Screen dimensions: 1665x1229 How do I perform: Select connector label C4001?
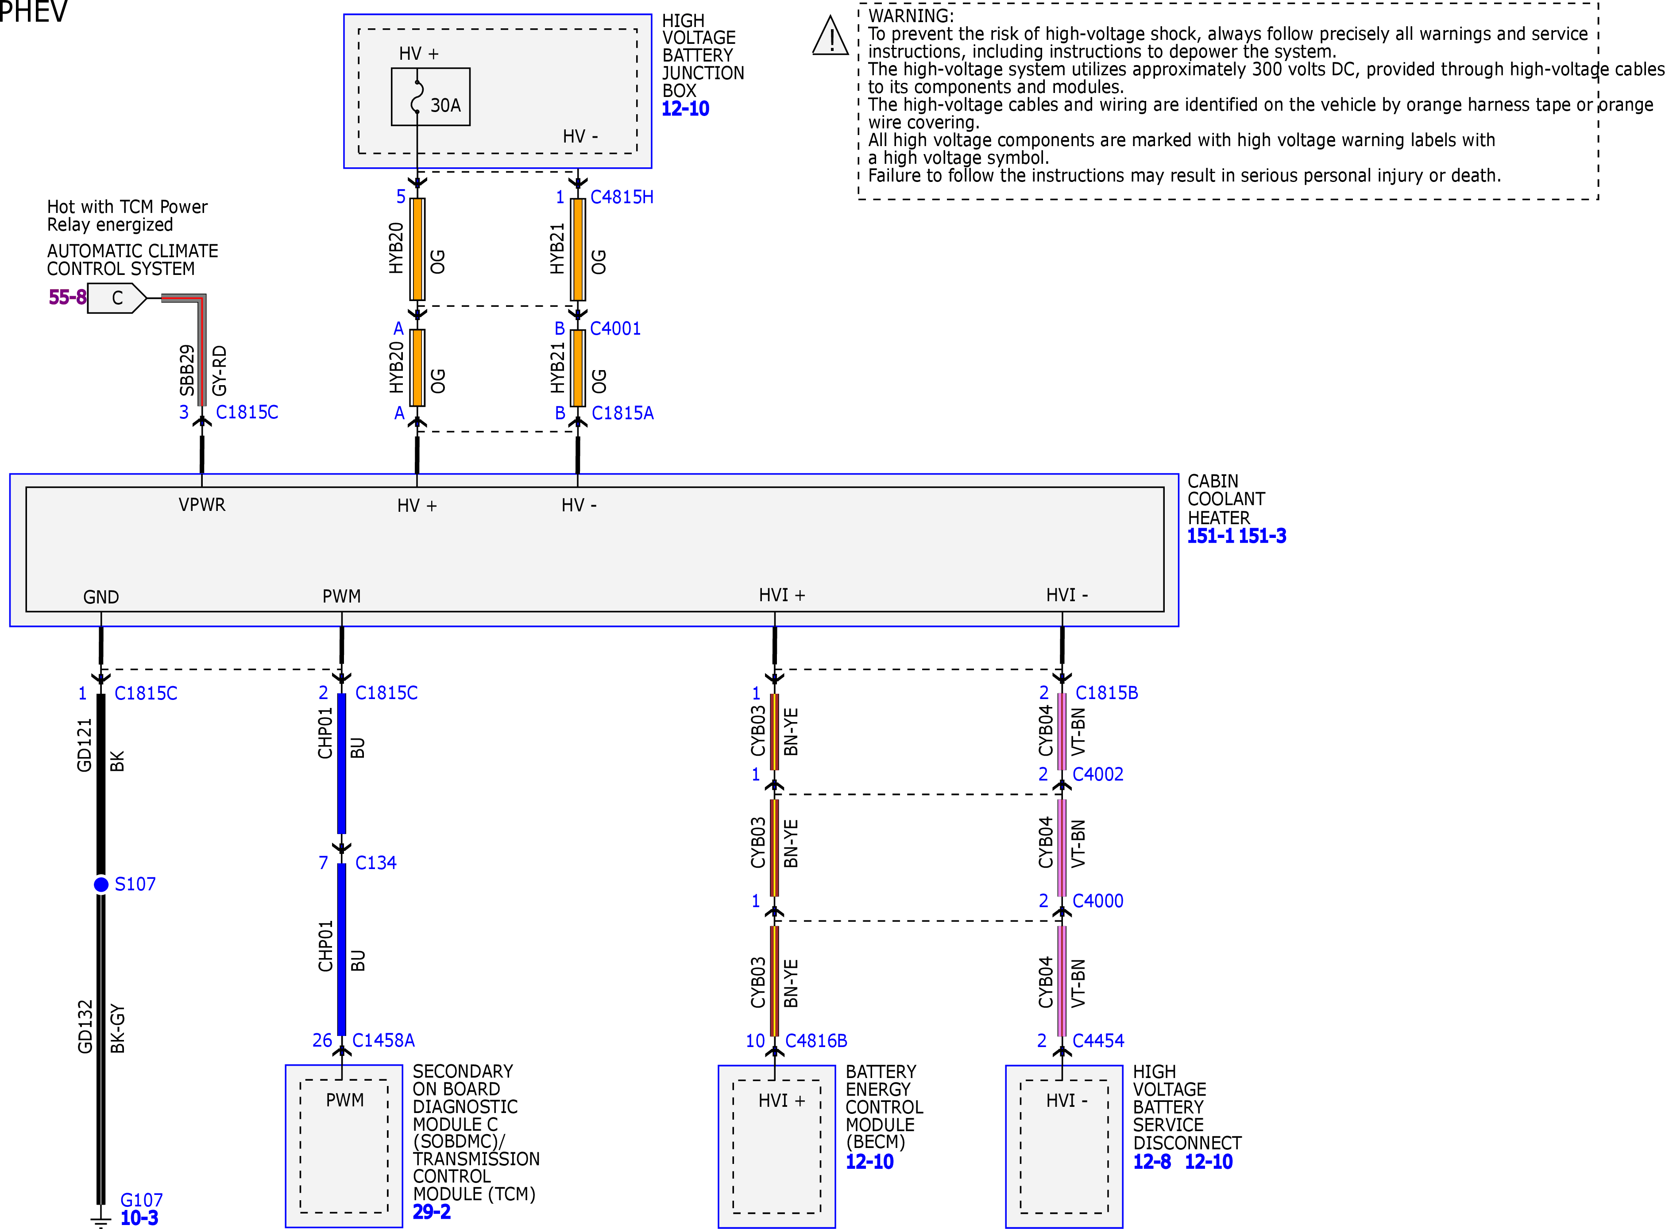tap(615, 329)
